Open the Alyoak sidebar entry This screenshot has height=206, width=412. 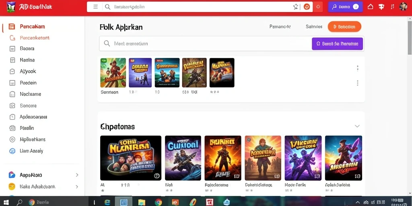point(28,71)
